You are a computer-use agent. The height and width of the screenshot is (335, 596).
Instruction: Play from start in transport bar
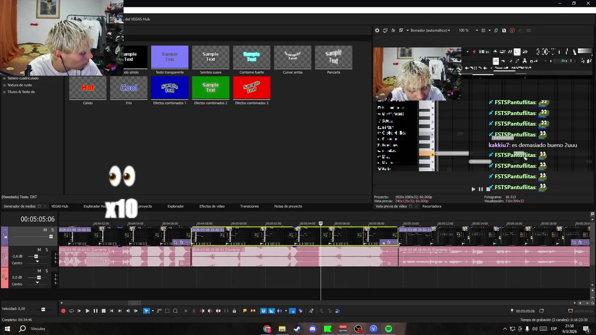tap(79, 311)
